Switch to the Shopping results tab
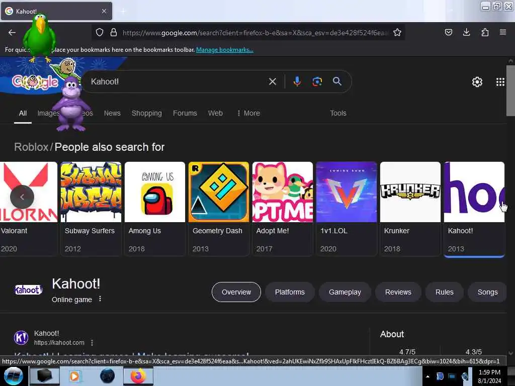 click(147, 113)
